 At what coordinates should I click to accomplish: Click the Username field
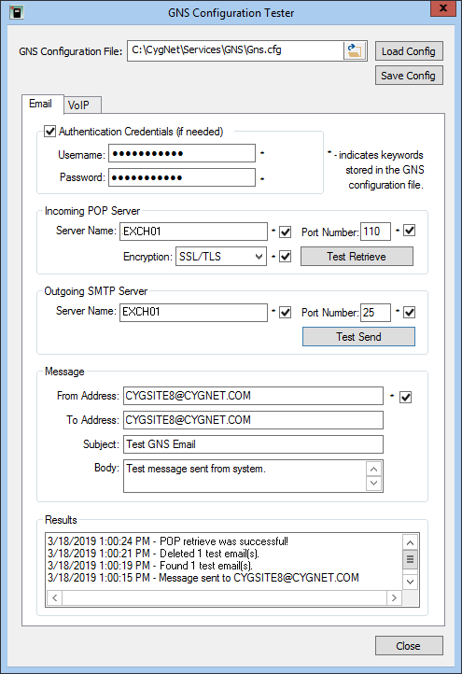click(182, 153)
